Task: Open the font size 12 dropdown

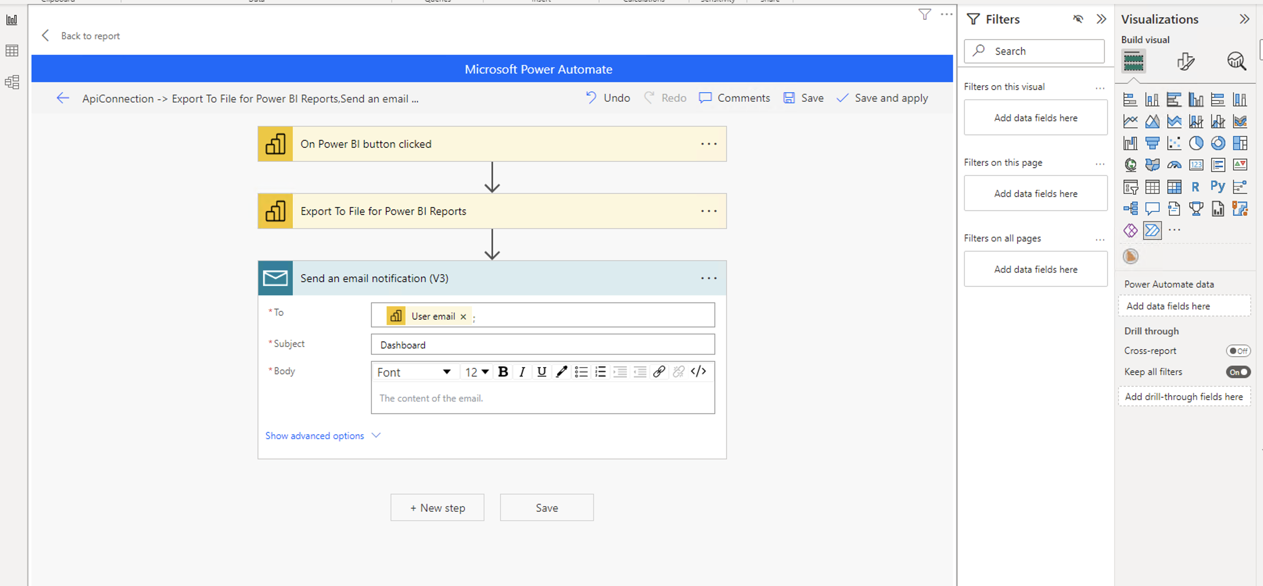Action: point(477,372)
